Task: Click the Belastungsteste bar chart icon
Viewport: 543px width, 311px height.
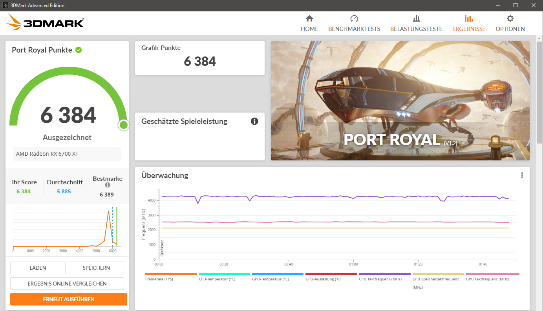Action: (x=416, y=18)
